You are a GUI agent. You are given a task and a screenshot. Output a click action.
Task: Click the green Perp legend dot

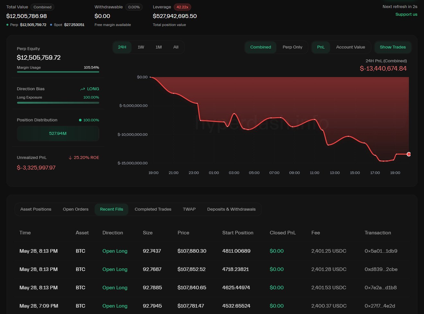[7, 25]
